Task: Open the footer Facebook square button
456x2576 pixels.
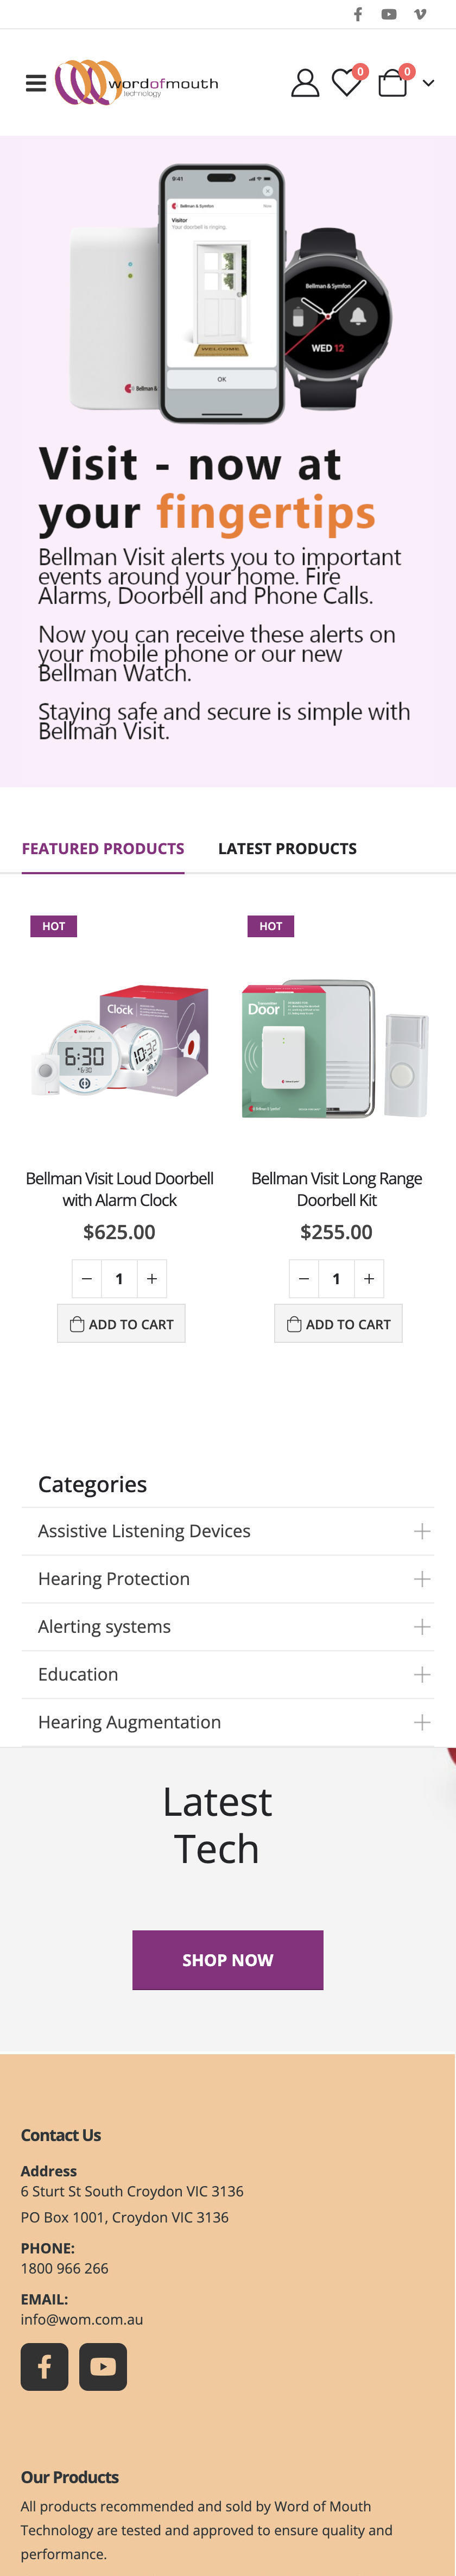Action: 45,2366
